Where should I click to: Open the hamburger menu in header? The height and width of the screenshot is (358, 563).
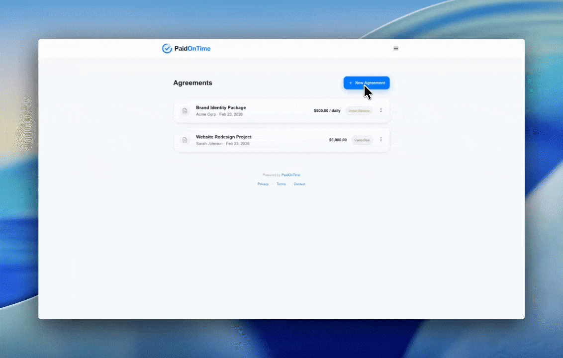pyautogui.click(x=396, y=49)
